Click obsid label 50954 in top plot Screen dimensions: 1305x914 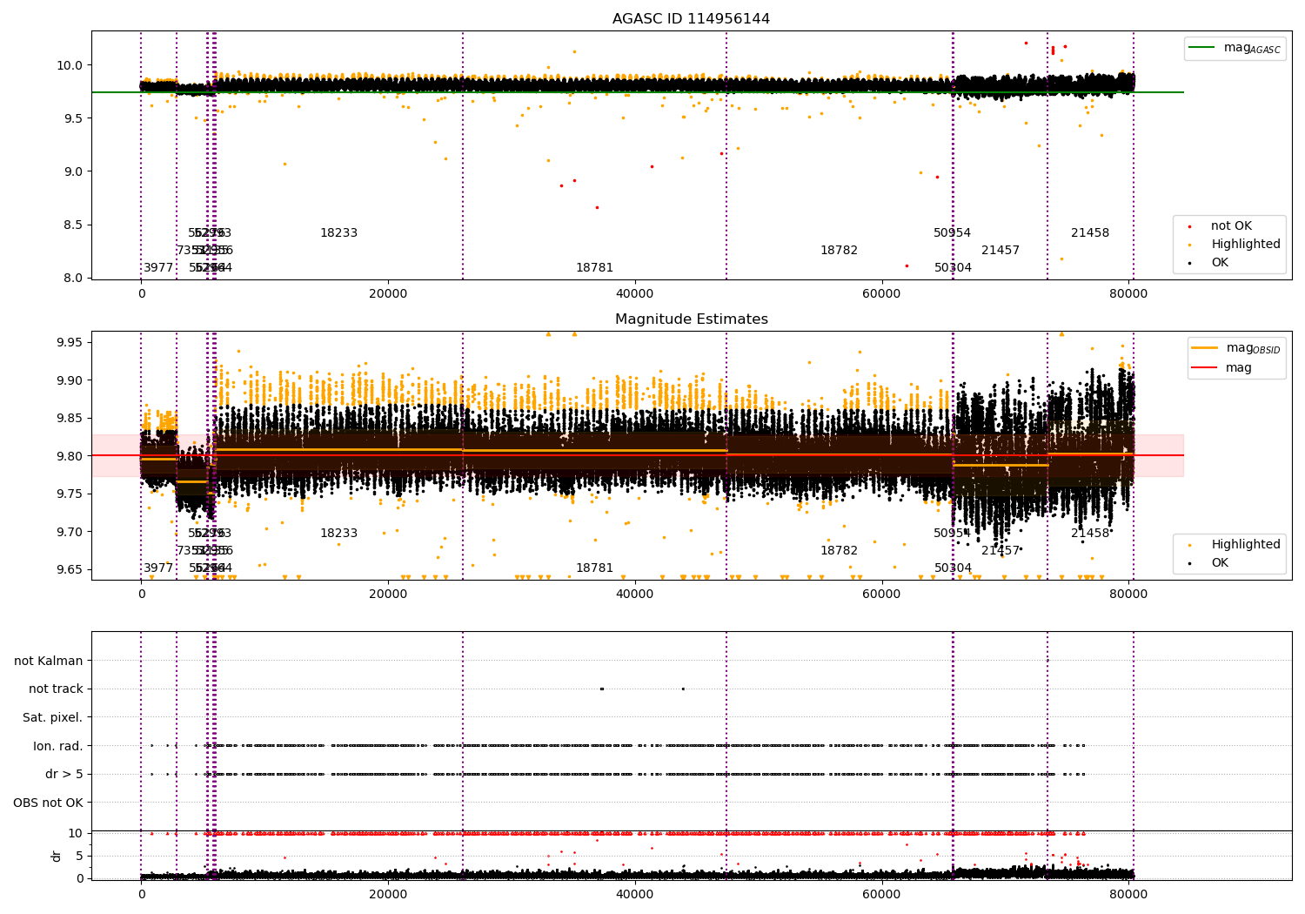[952, 233]
